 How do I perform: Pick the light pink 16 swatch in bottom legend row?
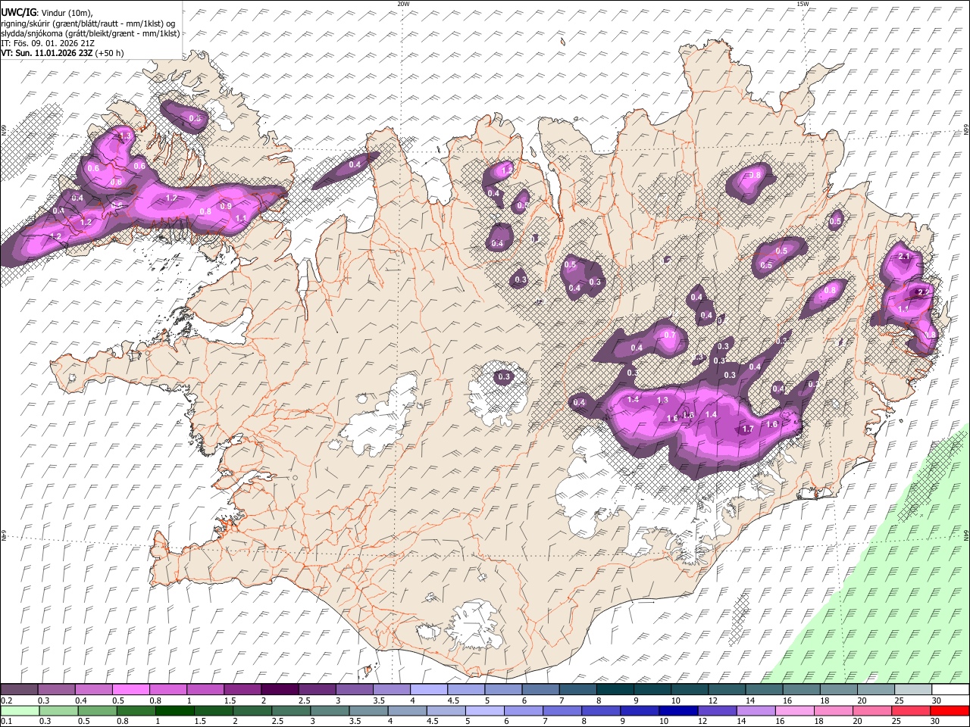[x=794, y=711]
